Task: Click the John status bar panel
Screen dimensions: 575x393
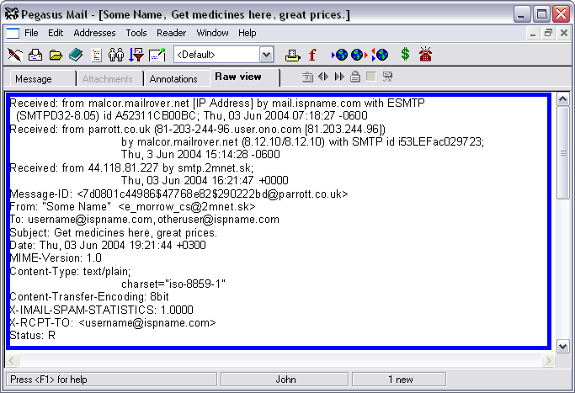Action: pyautogui.click(x=287, y=380)
